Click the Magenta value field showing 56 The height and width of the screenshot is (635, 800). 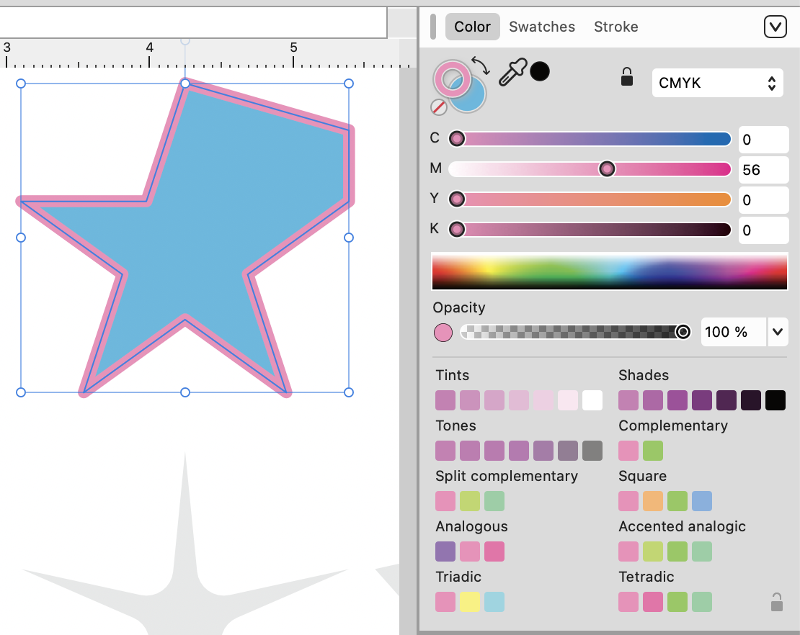pyautogui.click(x=763, y=170)
